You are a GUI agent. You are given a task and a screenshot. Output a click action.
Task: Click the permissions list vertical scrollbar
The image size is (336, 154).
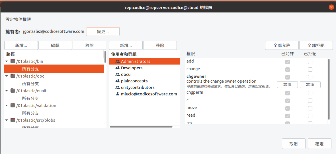[329, 89]
